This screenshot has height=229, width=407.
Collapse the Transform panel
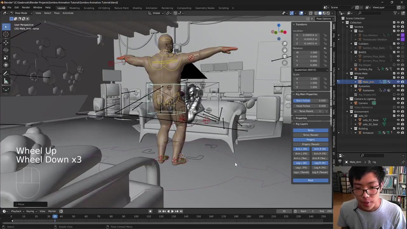click(x=301, y=24)
